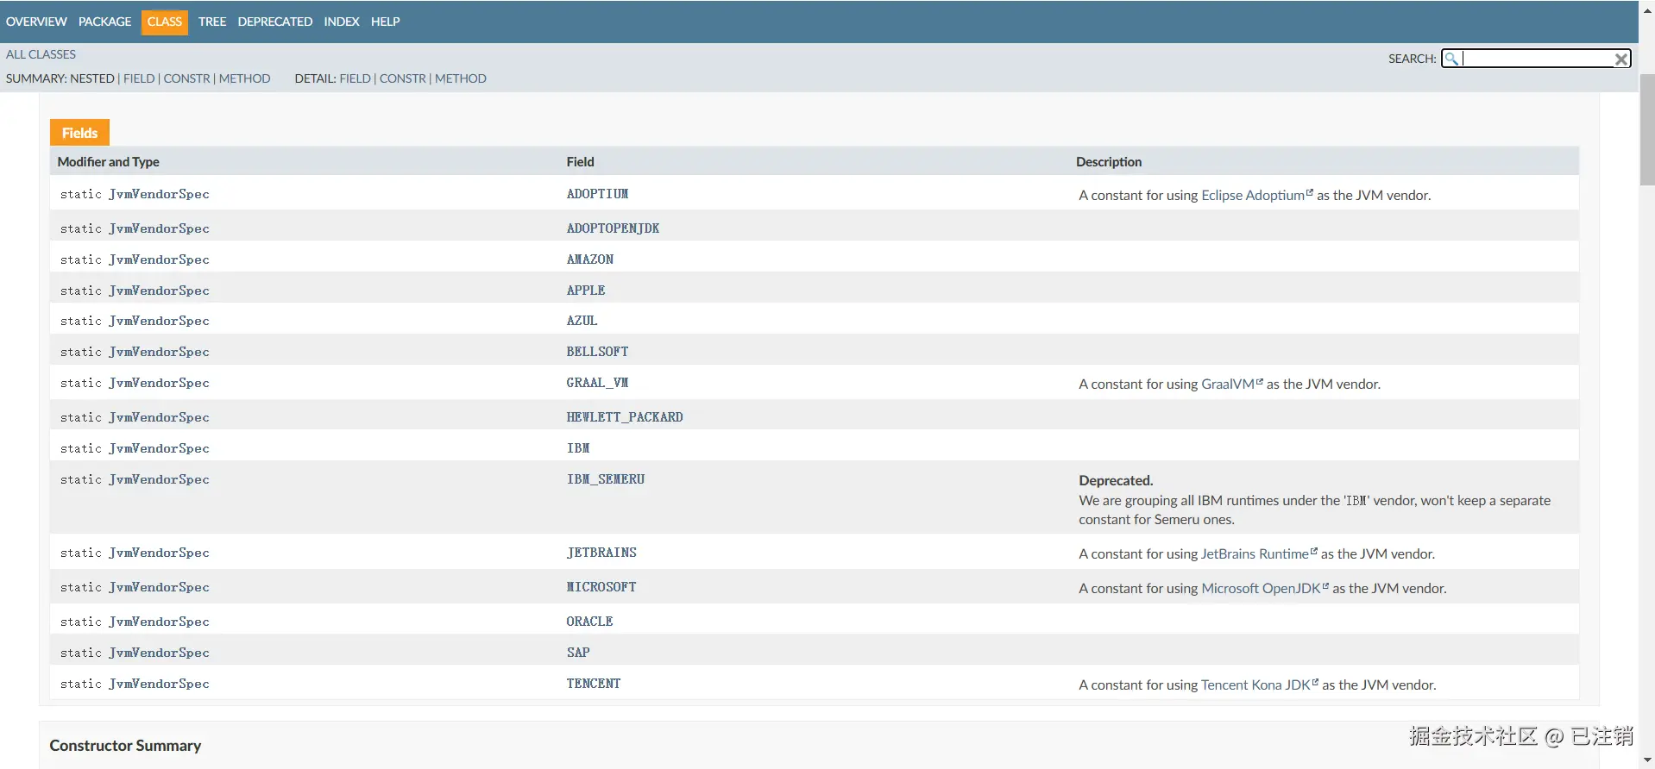Open the AZUL field link
The image size is (1655, 769).
point(582,321)
